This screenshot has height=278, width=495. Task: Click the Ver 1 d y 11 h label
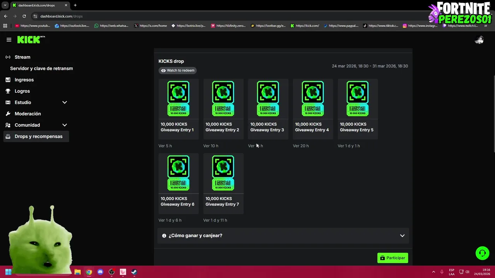[x=215, y=220]
